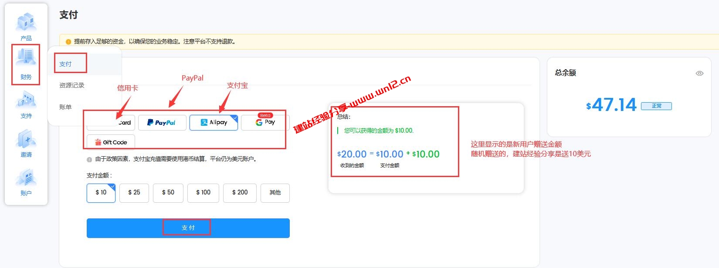This screenshot has width=719, height=268.
Task: Select the $ 200 payment amount
Action: click(240, 193)
